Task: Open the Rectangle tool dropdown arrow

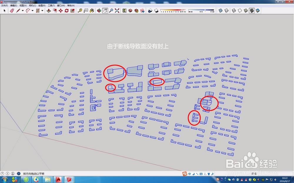Action: click(x=43, y=11)
